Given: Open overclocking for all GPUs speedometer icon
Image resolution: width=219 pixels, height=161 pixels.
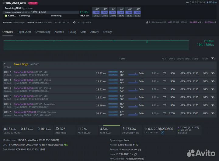Looking at the screenshot, I should pos(213,59).
